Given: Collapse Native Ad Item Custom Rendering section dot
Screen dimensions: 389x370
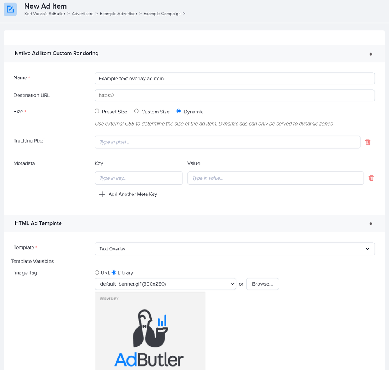Looking at the screenshot, I should pyautogui.click(x=371, y=54).
